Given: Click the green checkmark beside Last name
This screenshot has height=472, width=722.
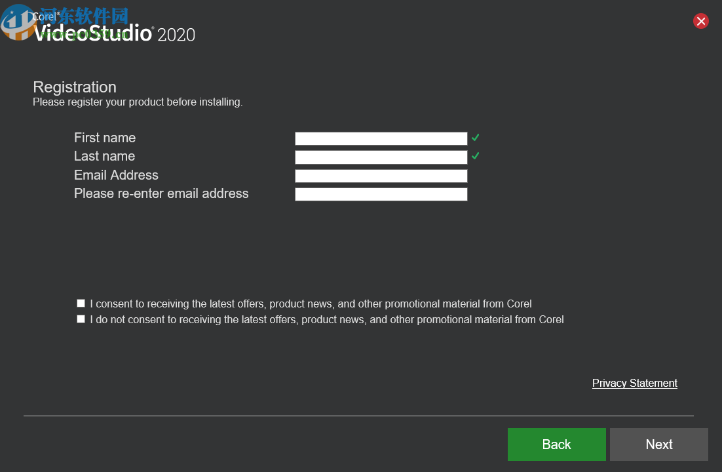Looking at the screenshot, I should point(476,156).
